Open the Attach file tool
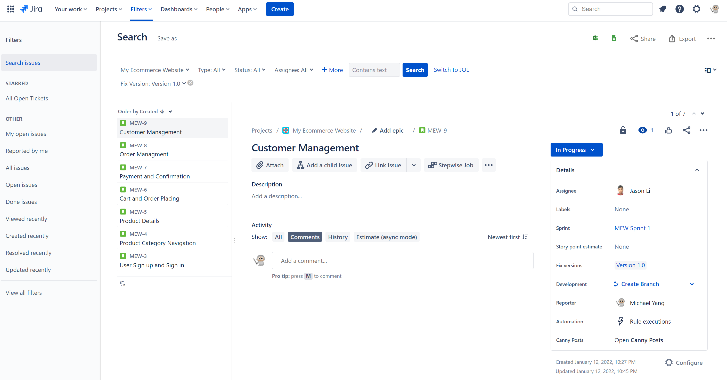Image resolution: width=727 pixels, height=380 pixels. coord(270,165)
